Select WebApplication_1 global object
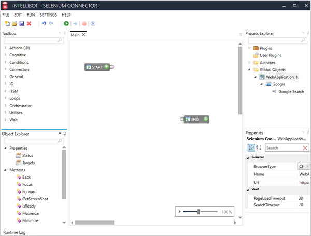 [281, 77]
